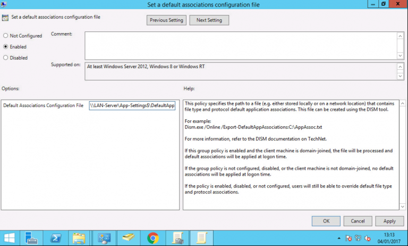Show hidden system tray icons
The width and height of the screenshot is (408, 246).
pos(339,238)
